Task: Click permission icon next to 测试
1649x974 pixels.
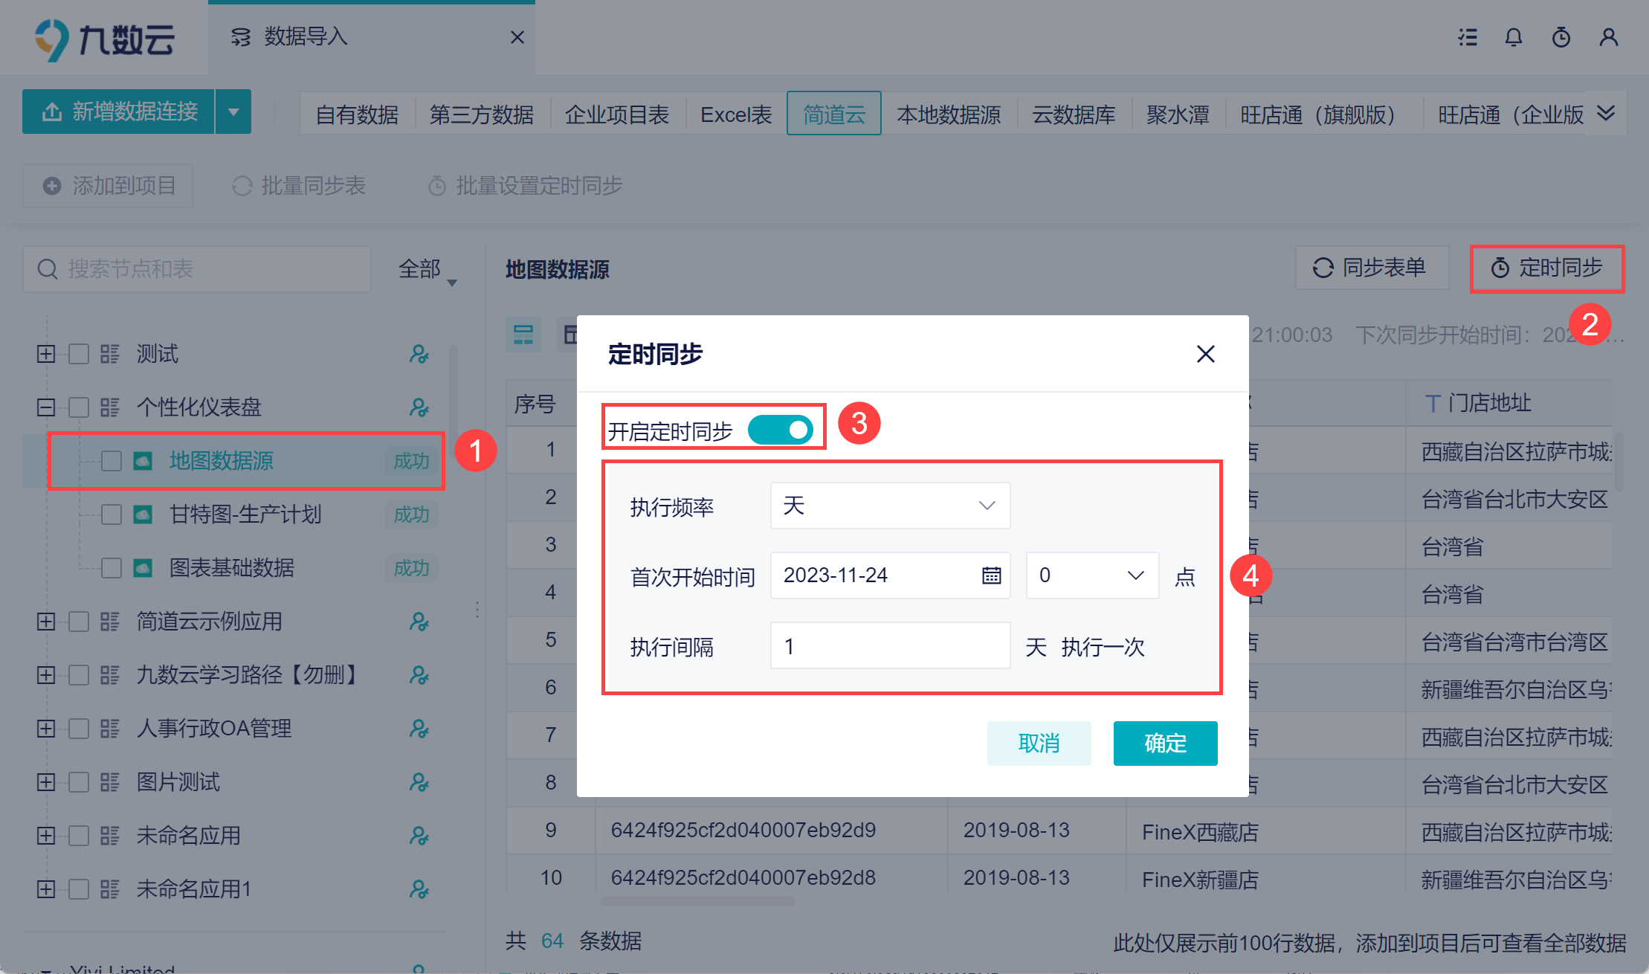Action: click(419, 354)
